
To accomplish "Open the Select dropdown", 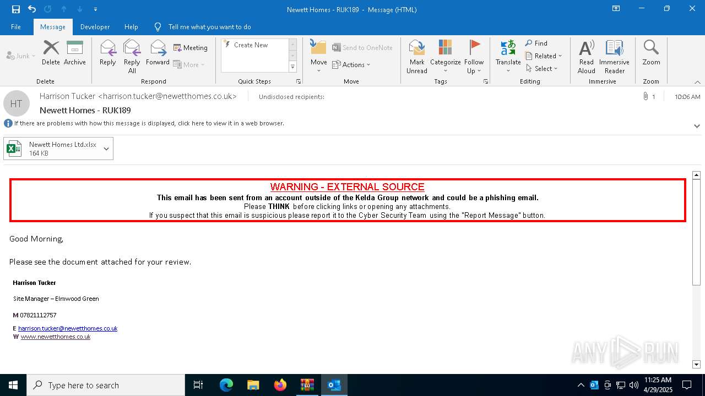I will 542,69.
